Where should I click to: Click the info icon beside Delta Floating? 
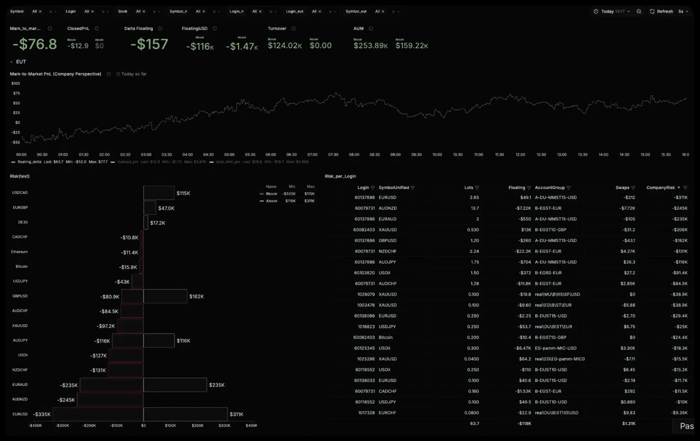pyautogui.click(x=160, y=28)
